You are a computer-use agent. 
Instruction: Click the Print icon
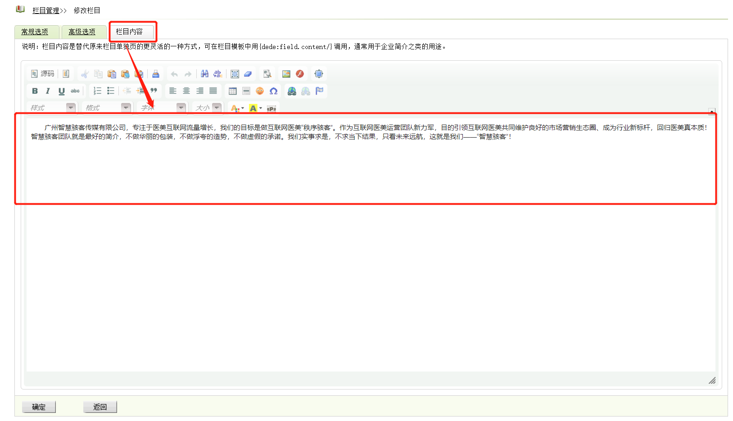coord(155,74)
